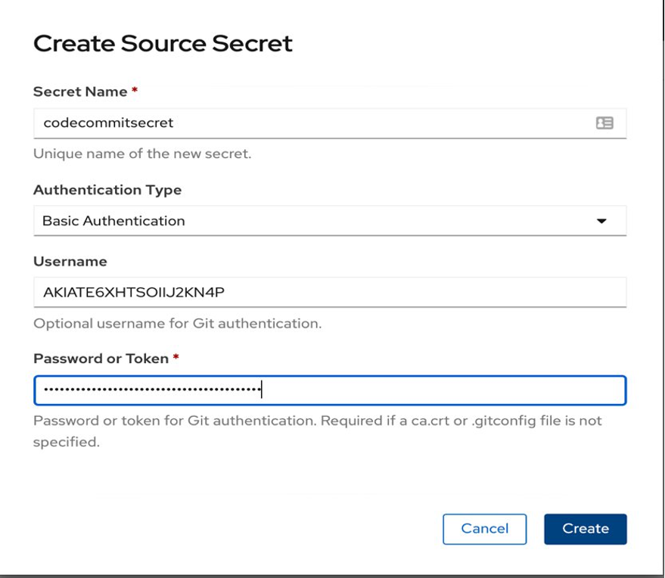This screenshot has width=665, height=578.
Task: Place cursor in masked Password field
Action: [330, 390]
